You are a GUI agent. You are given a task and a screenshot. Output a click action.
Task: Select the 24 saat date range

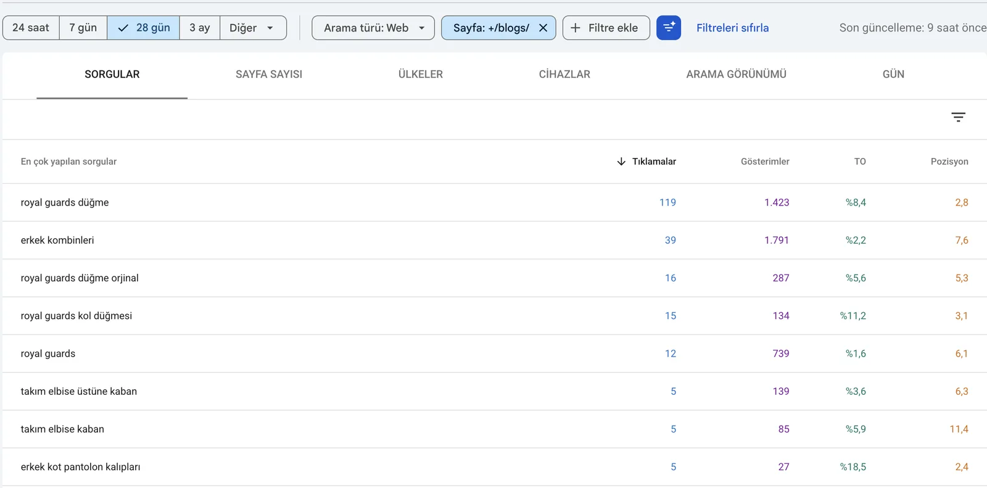(31, 28)
